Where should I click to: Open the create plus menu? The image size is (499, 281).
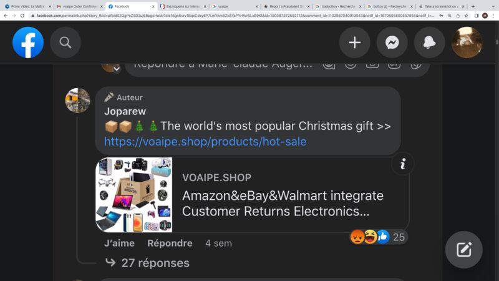tap(354, 42)
